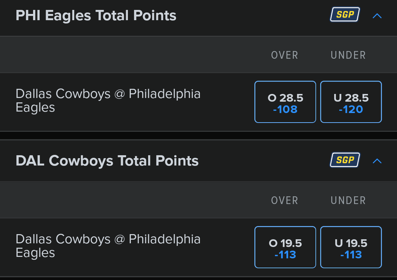
Task: Click UNDER column header in Cowboys section
Action: coord(348,200)
